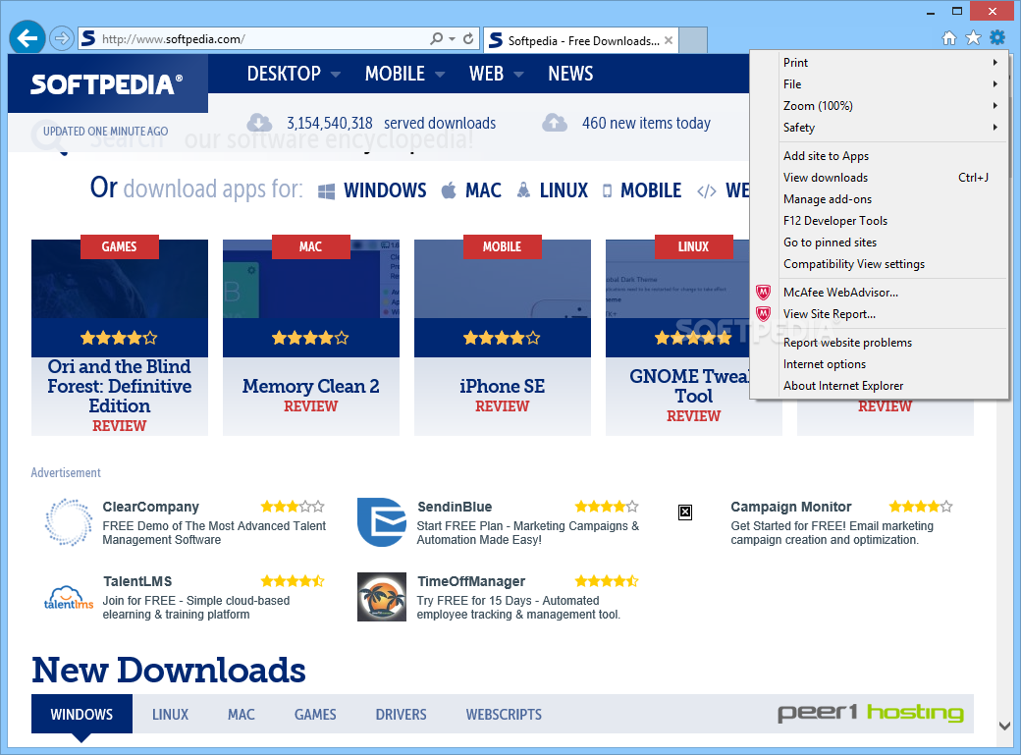The height and width of the screenshot is (755, 1021).
Task: Click the GAMES category thumbnail image
Action: click(x=120, y=279)
